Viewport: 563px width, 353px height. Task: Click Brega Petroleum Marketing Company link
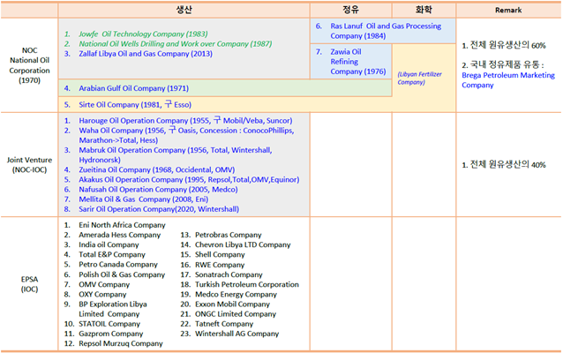(508, 80)
